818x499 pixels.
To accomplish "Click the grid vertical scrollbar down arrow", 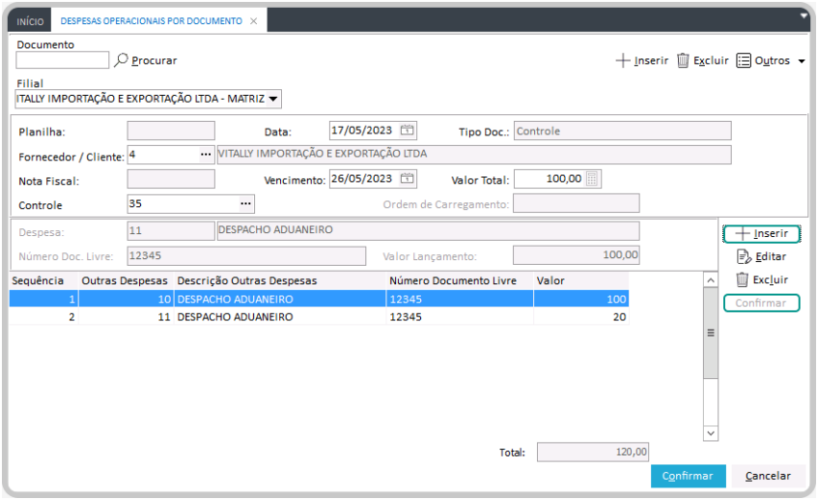I will coord(711,433).
